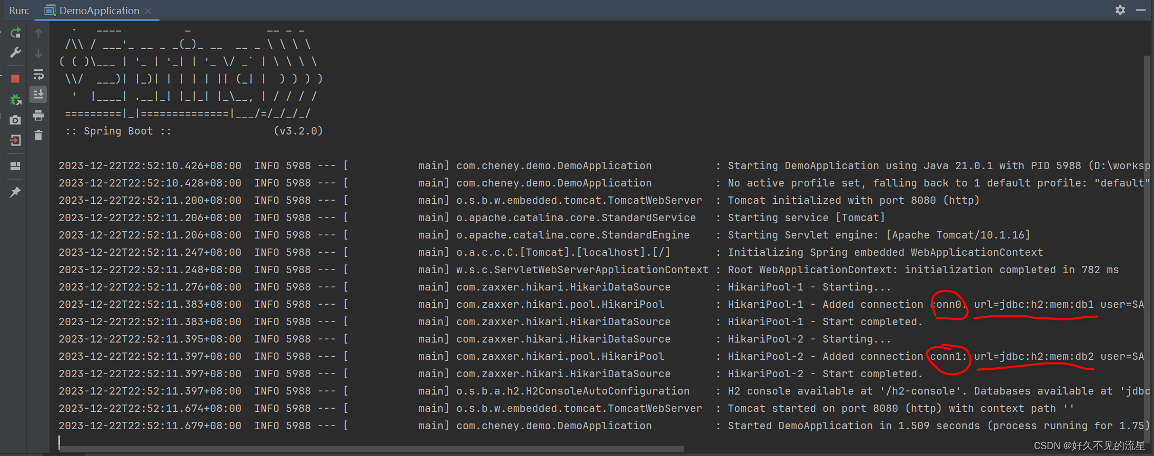Rerun DemoApplication with the green rerun icon
The height and width of the screenshot is (456, 1154).
coord(16,33)
